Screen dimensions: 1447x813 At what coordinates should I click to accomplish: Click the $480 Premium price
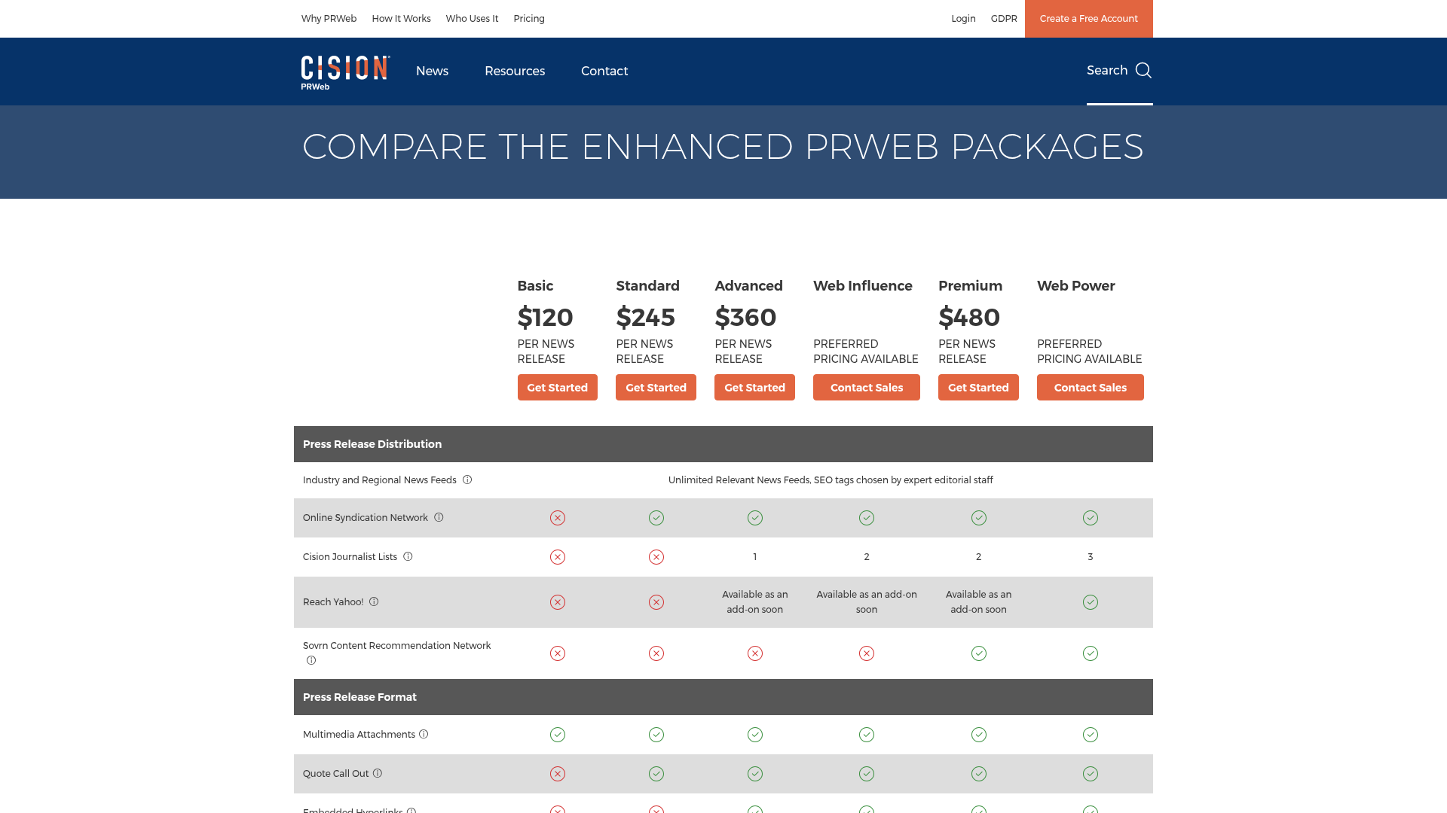969,318
